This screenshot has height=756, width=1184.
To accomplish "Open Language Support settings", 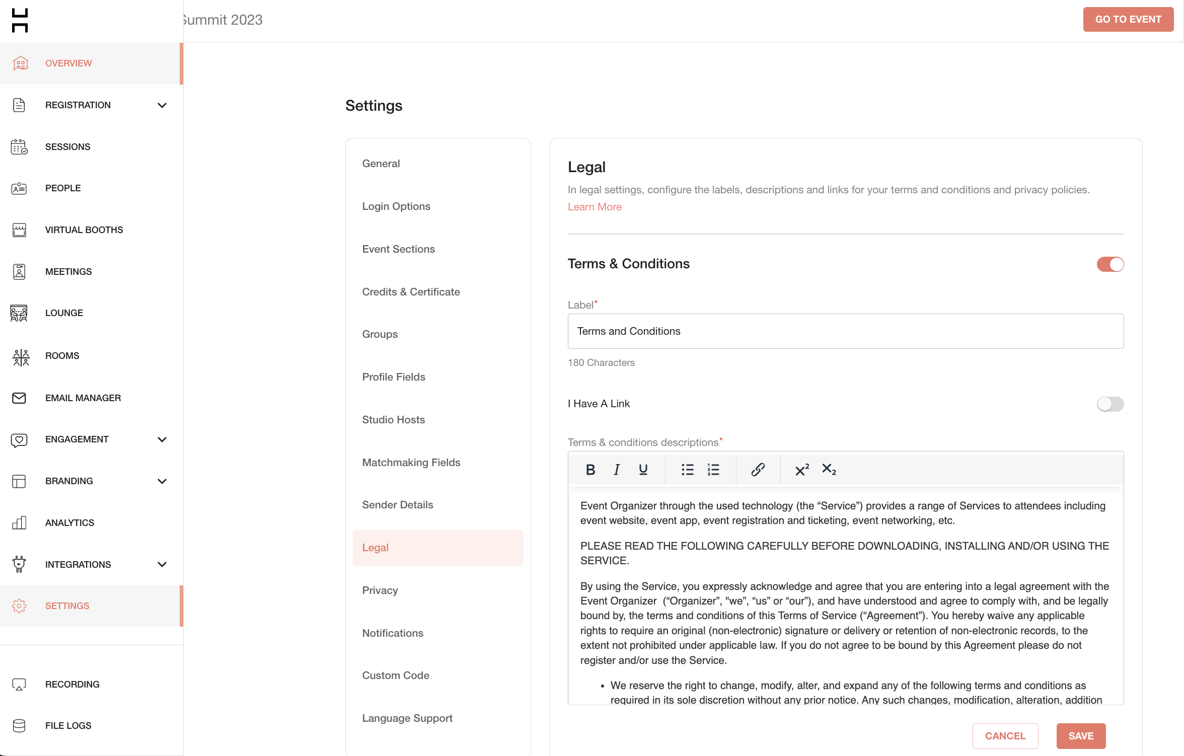I will (x=437, y=718).
